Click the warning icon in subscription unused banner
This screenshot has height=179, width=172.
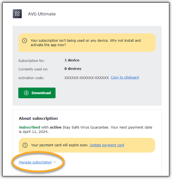[24, 41]
